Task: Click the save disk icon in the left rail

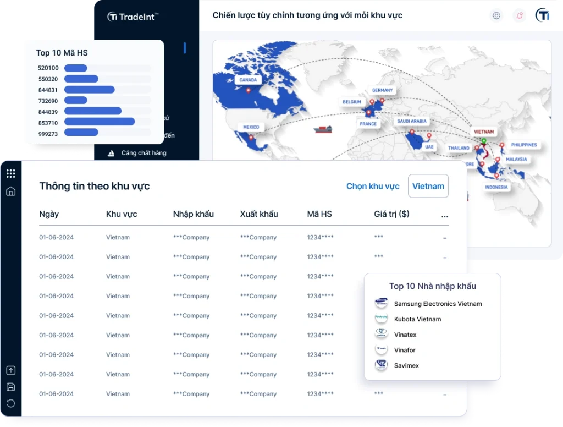Action: (x=11, y=387)
